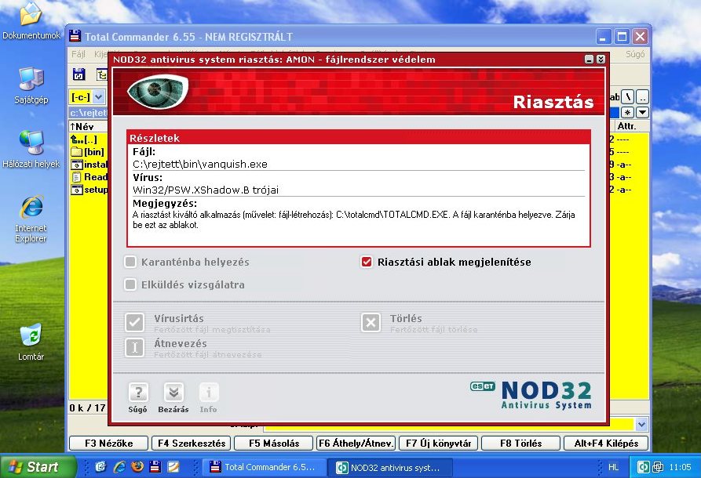
Task: Click Alt+F4 Kilépés button
Action: pyautogui.click(x=606, y=444)
